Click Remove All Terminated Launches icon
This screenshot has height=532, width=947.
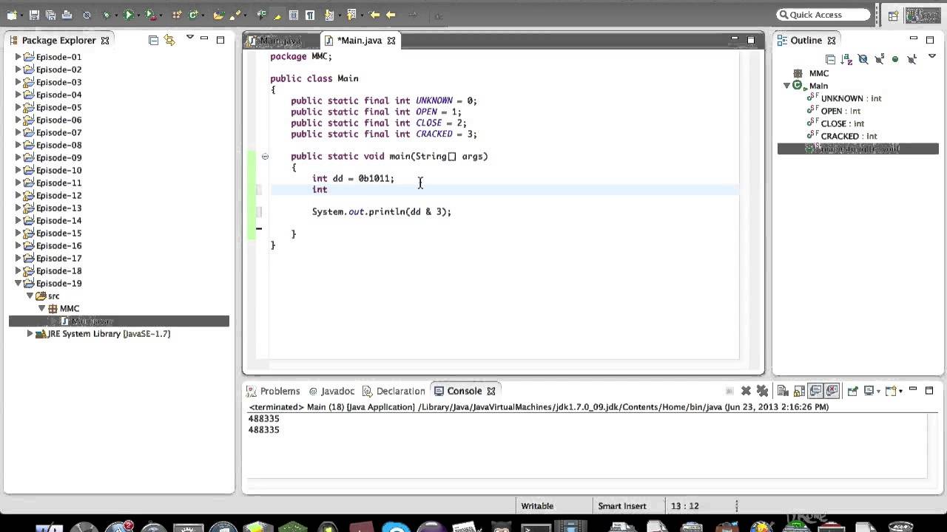point(762,391)
